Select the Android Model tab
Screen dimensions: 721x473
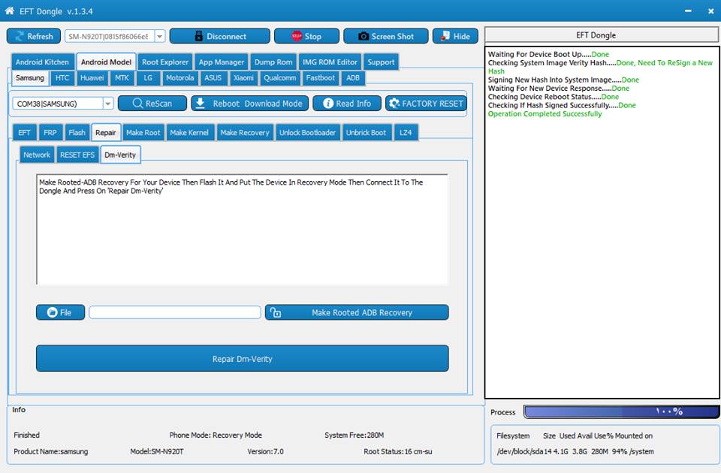(106, 62)
